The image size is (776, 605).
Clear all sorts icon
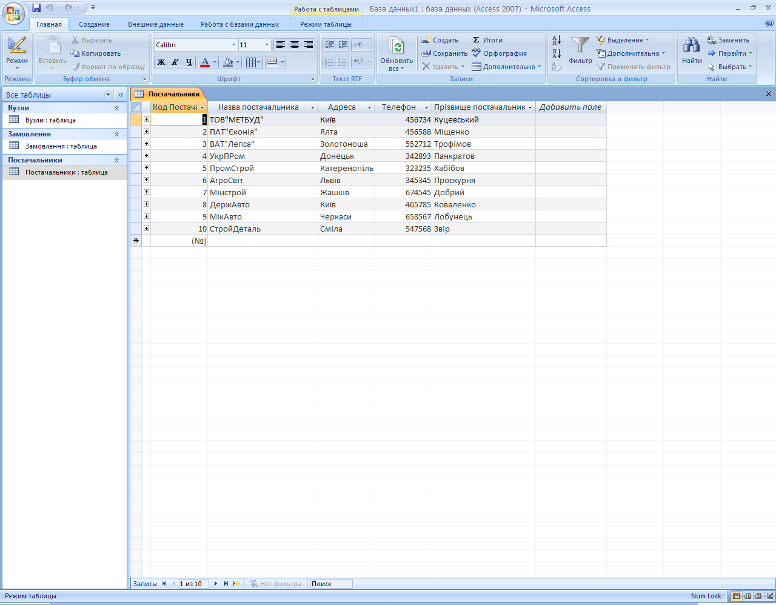(x=557, y=67)
